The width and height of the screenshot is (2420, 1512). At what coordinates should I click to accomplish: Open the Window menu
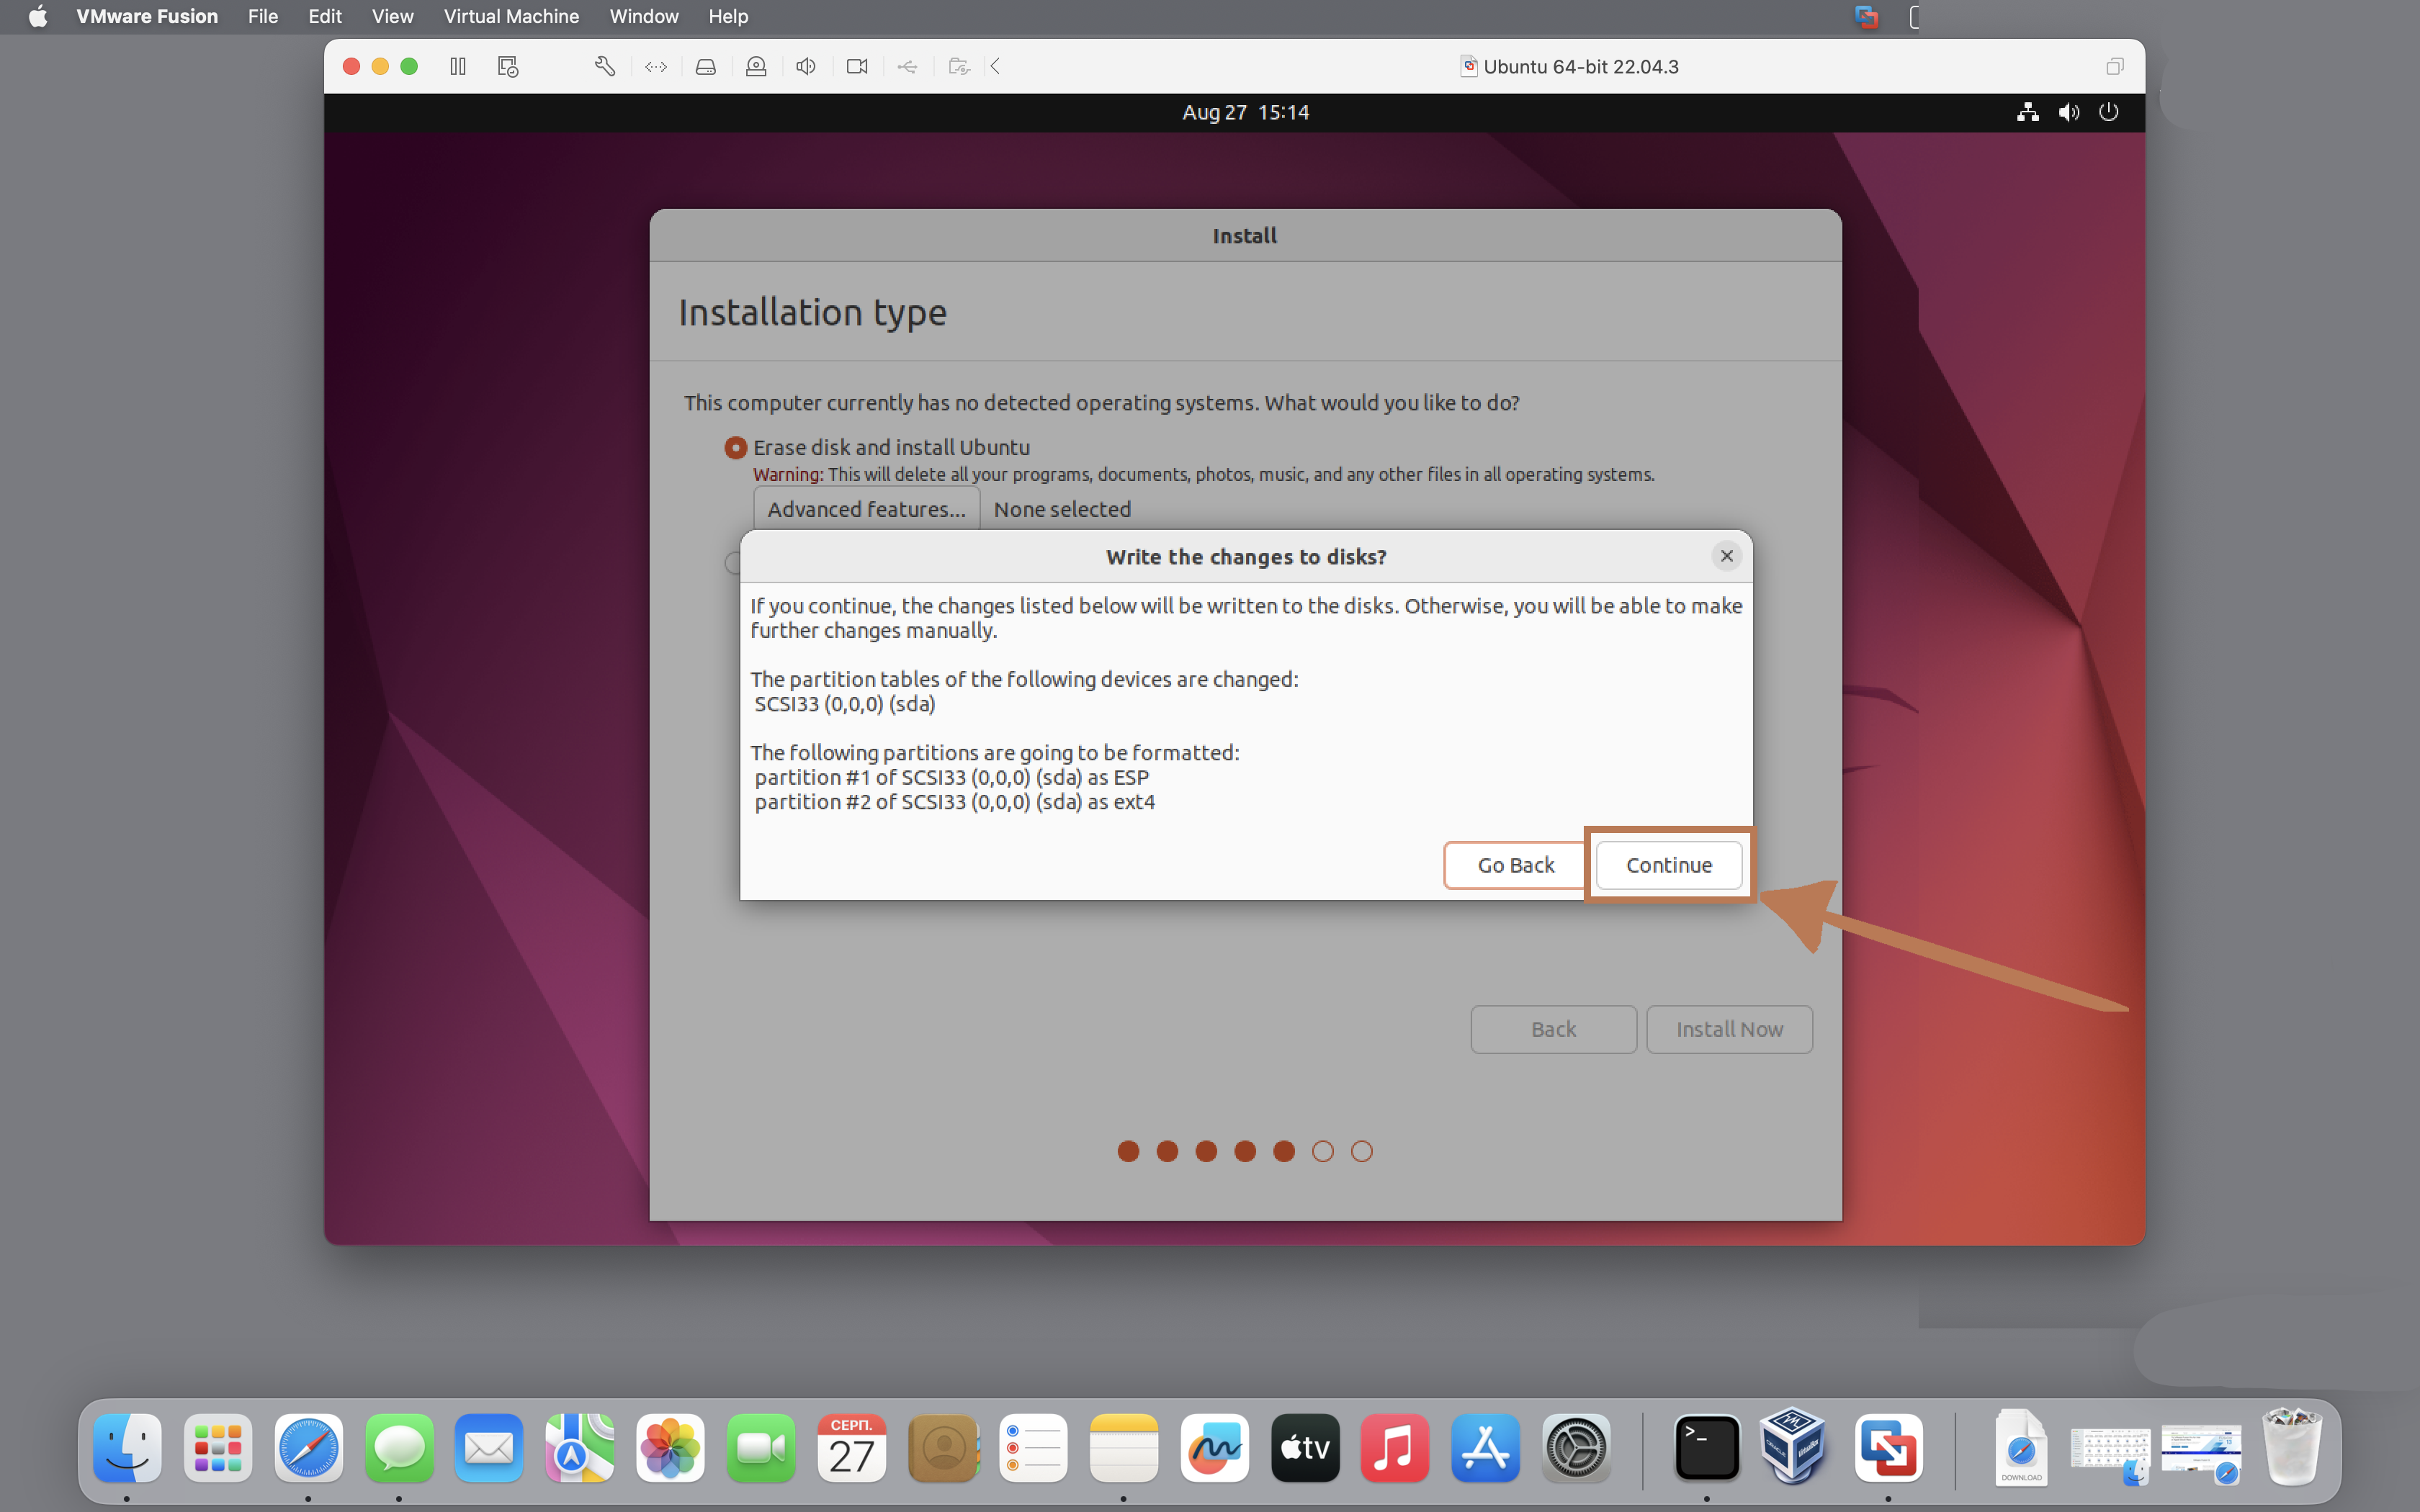(643, 16)
